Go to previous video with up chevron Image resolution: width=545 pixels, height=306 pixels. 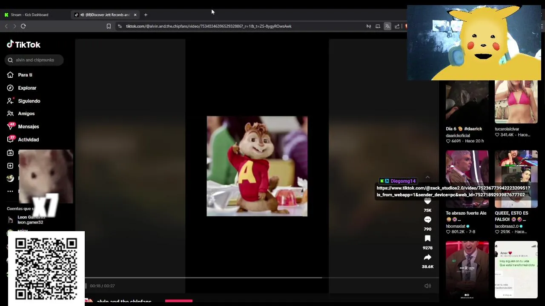click(x=427, y=177)
